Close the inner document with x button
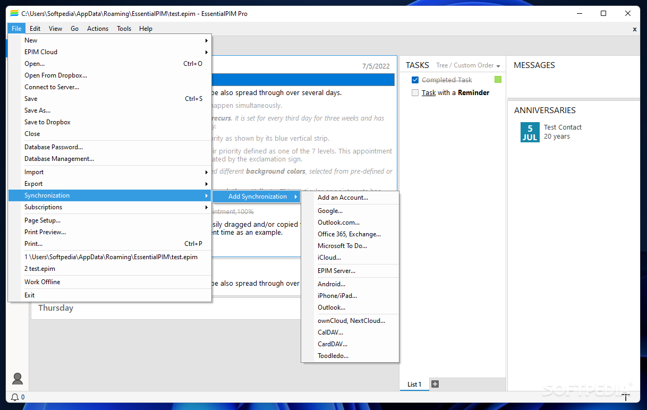This screenshot has height=410, width=647. click(635, 29)
